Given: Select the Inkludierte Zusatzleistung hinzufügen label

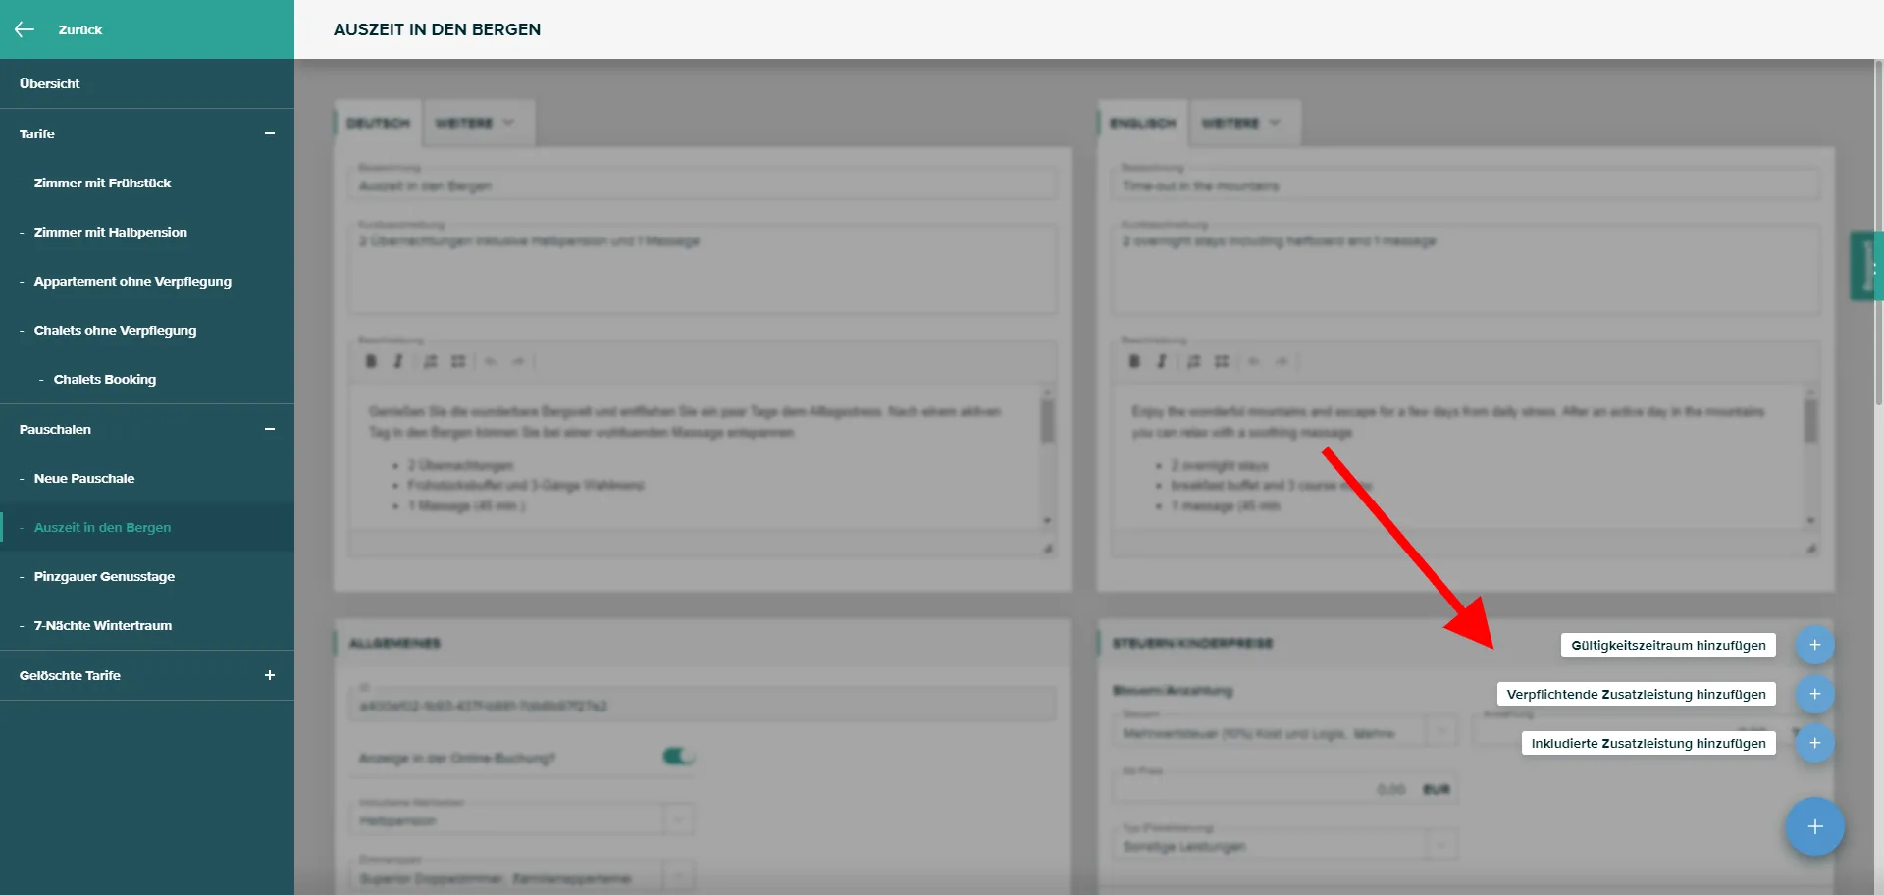Looking at the screenshot, I should point(1648,743).
